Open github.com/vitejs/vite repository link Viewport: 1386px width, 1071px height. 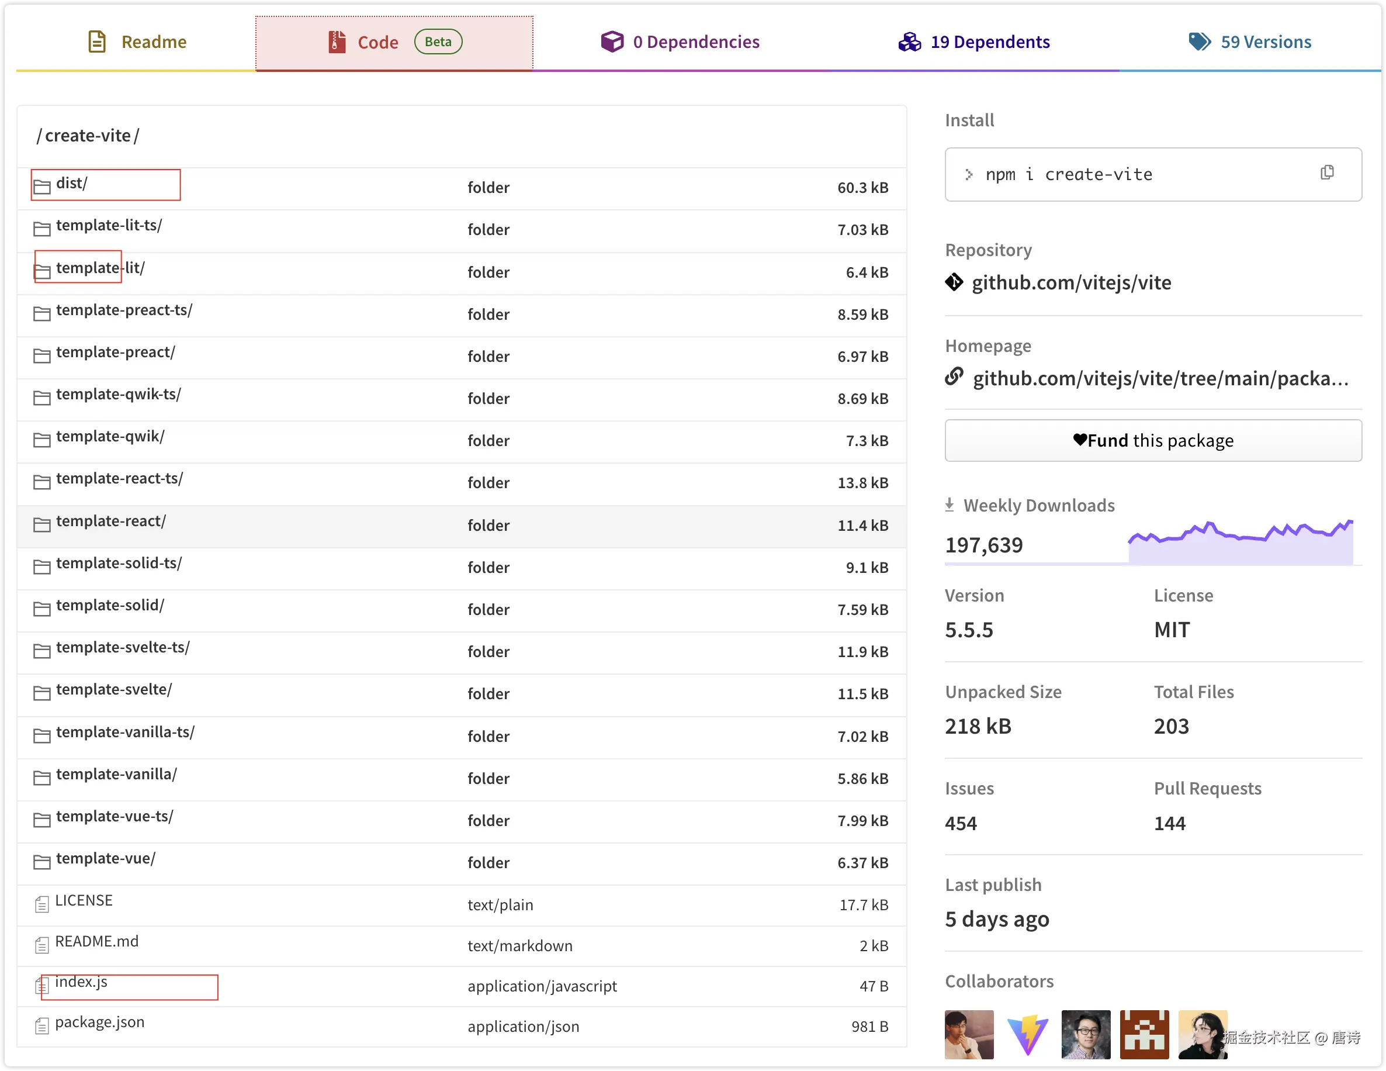1071,282
